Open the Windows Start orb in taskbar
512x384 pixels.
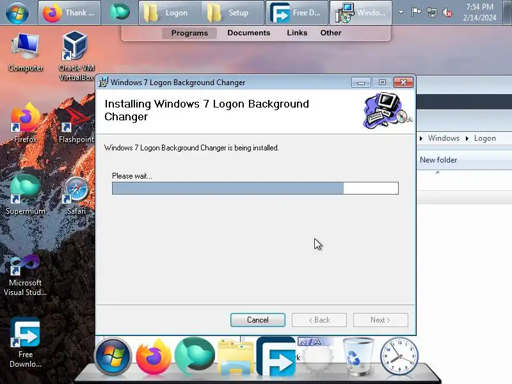(x=17, y=13)
